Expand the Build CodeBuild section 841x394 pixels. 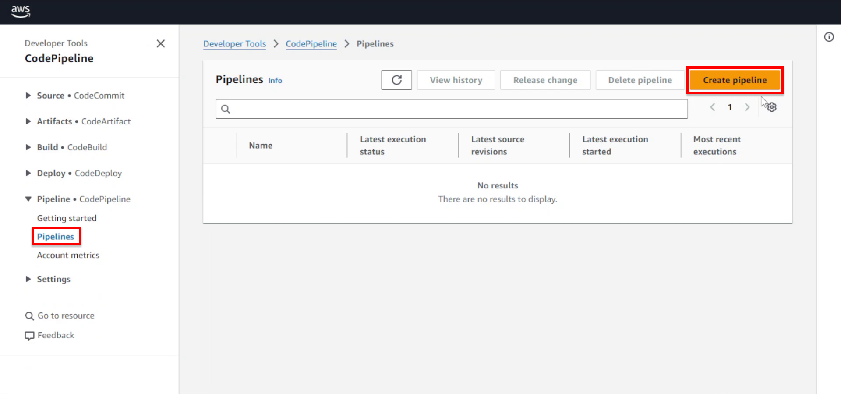[x=28, y=147]
